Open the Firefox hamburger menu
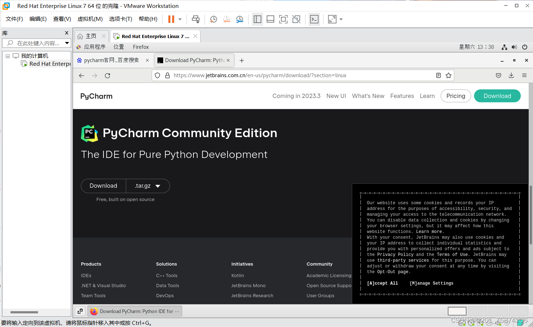The image size is (533, 327). 524,75
